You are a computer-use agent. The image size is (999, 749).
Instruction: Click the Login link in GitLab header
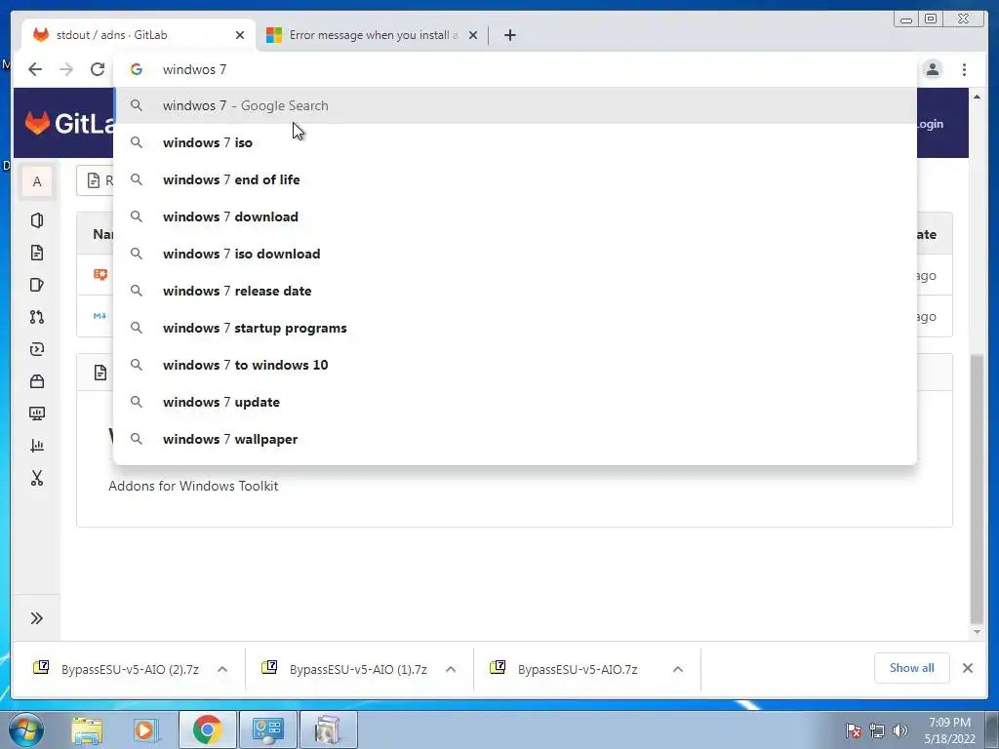(x=930, y=124)
